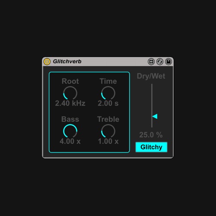Screen dimensions: 216x216
Task: Click the 2.40 kHz Root value field
Action: 70,103
